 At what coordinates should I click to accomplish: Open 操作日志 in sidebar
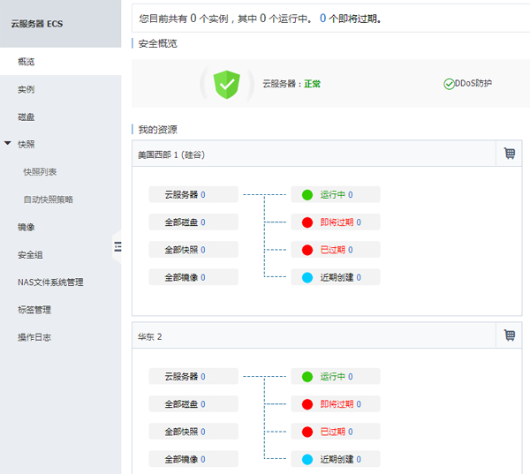click(34, 337)
